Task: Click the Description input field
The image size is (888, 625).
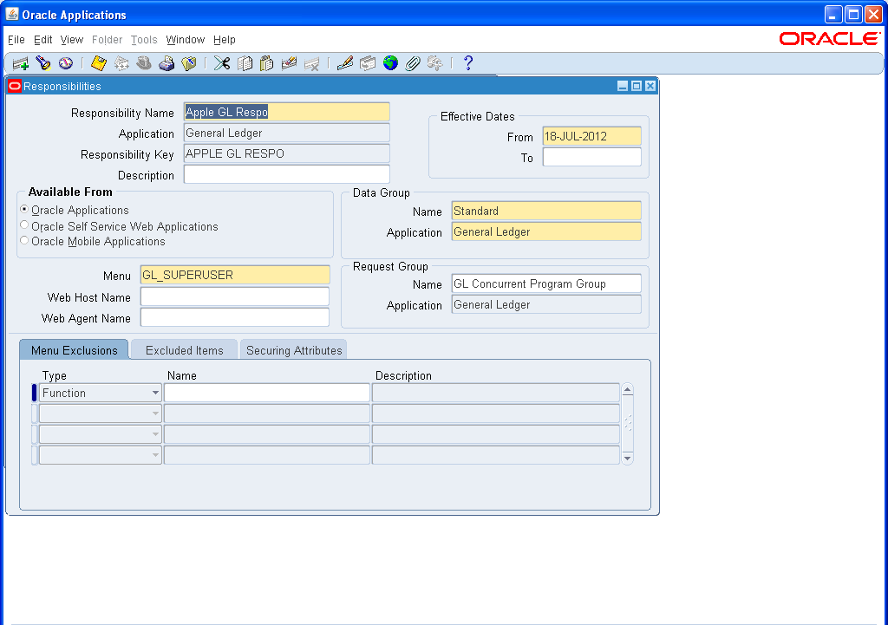Action: tap(287, 174)
